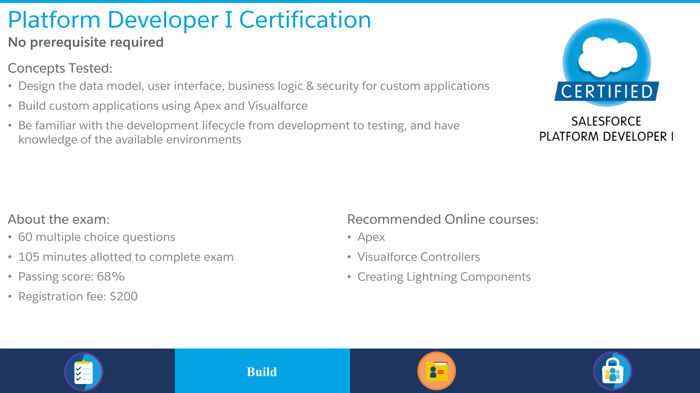Screen dimensions: 700x393
Task: Click 'Creating Lightning Components' course bullet
Action: (444, 277)
